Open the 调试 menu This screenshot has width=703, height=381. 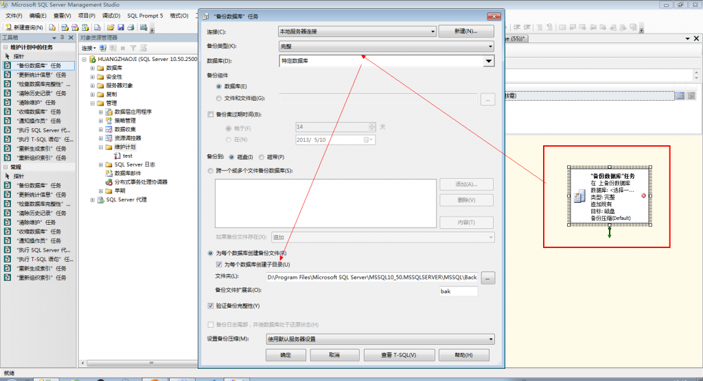[x=111, y=16]
